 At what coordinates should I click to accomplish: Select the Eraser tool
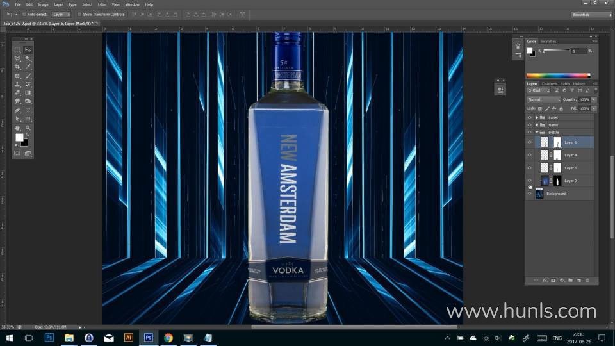click(17, 93)
